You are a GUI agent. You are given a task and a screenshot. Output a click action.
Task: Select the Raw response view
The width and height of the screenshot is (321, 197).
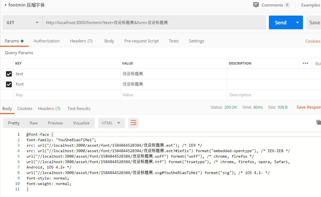34,123
